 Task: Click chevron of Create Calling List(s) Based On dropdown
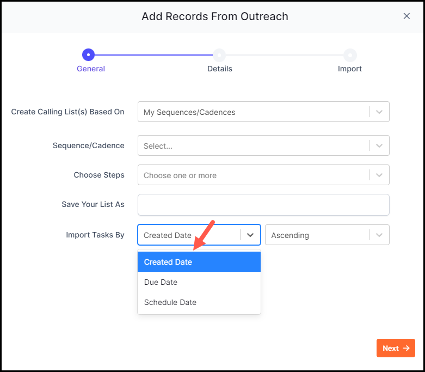pos(379,112)
